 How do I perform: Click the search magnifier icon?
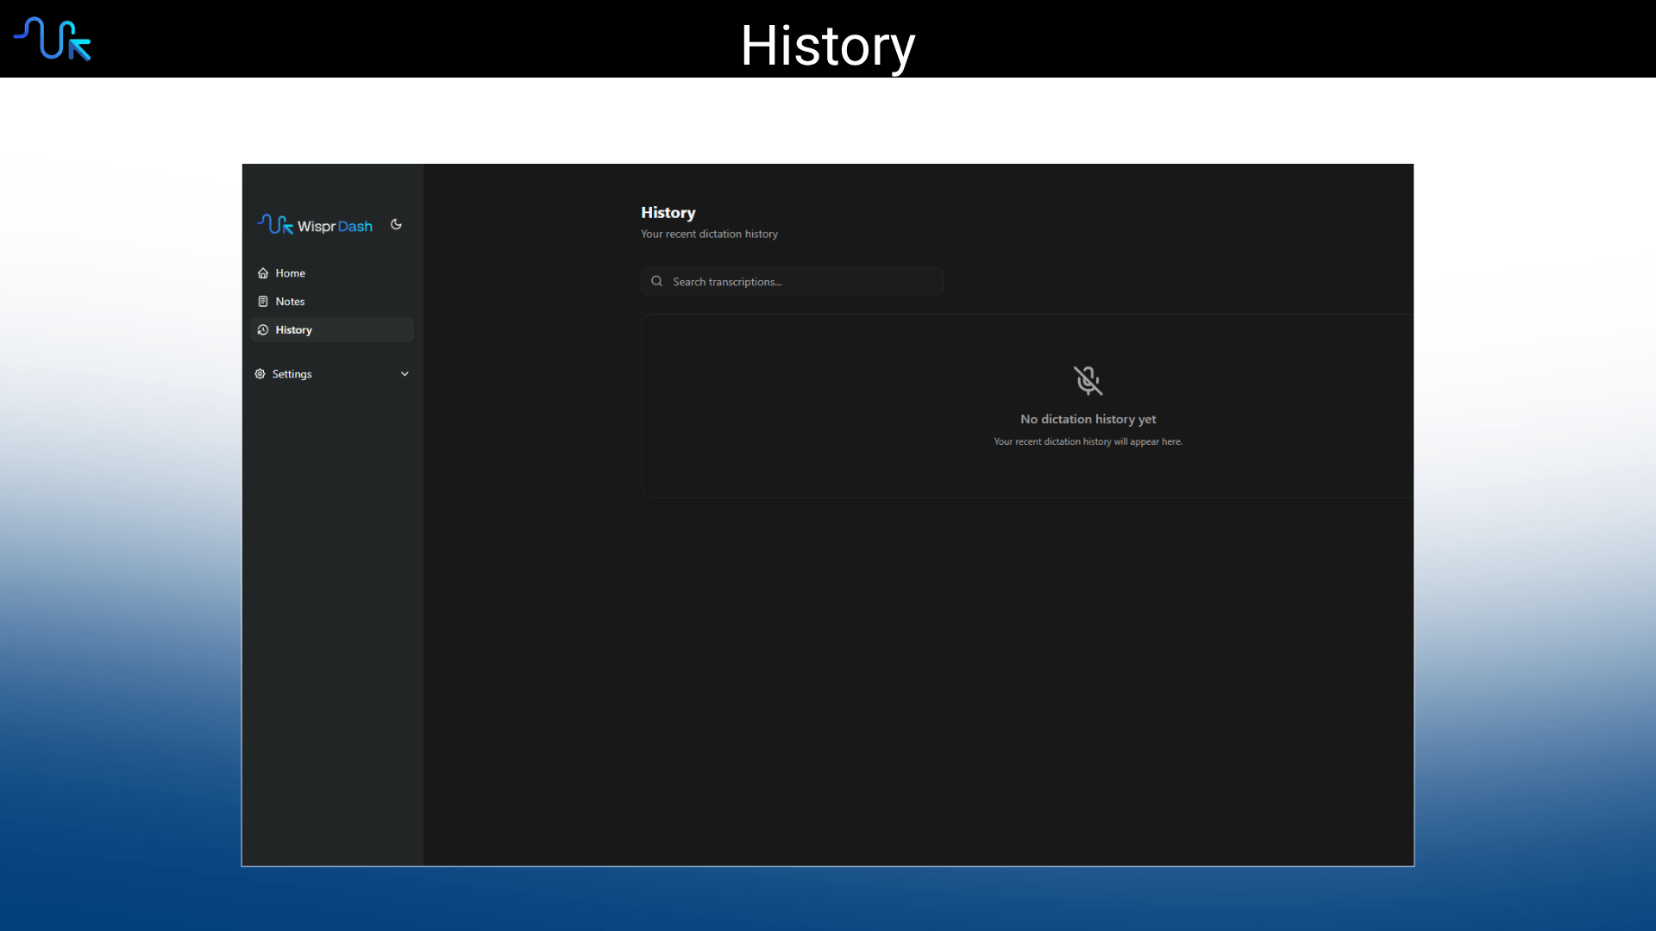(x=656, y=281)
